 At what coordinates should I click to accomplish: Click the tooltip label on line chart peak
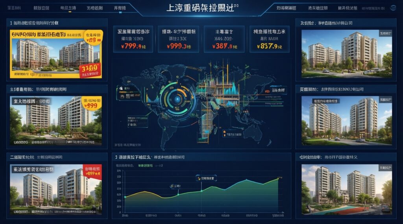[x=207, y=178]
